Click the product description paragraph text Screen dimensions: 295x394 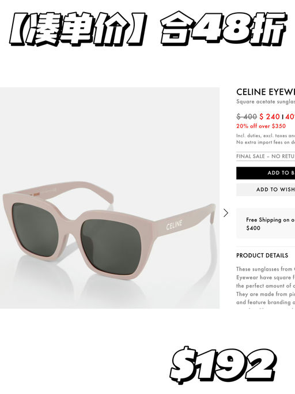click(x=266, y=287)
